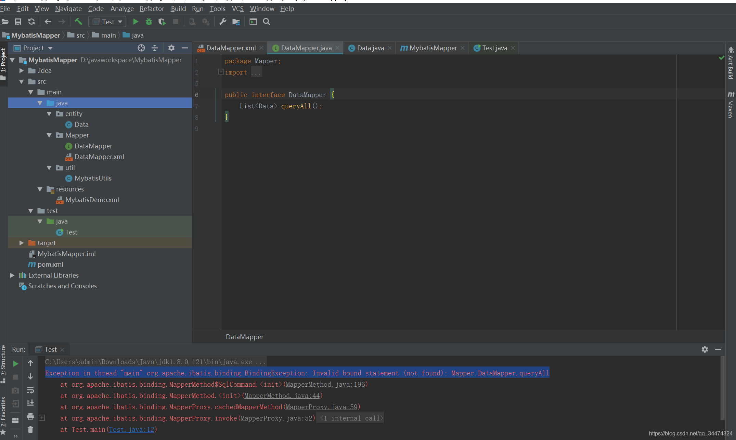Click the Search Everywhere magnifier icon
This screenshot has height=440, width=736.
(x=267, y=22)
